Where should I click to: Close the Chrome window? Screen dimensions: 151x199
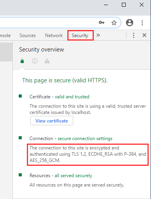pyautogui.click(x=142, y=5)
